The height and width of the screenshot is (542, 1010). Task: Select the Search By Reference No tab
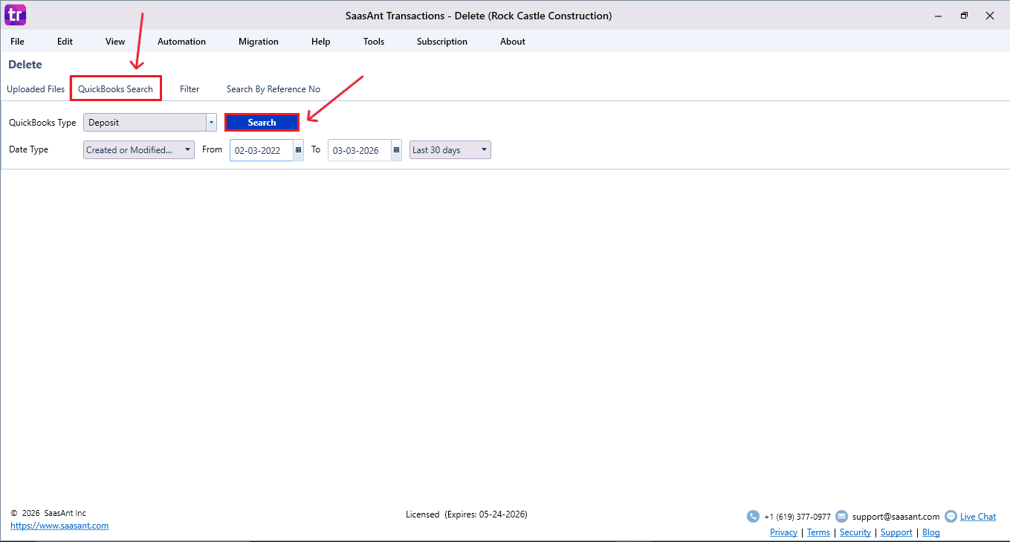click(273, 89)
